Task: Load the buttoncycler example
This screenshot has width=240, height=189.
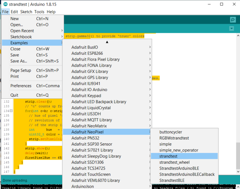Action: 184,132
